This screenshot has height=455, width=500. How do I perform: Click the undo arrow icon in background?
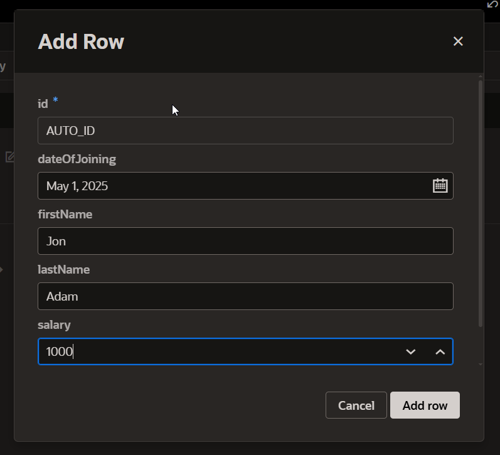click(x=492, y=4)
